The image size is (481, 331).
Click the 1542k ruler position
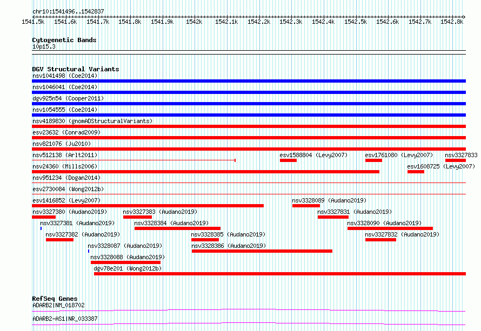[x=194, y=22]
